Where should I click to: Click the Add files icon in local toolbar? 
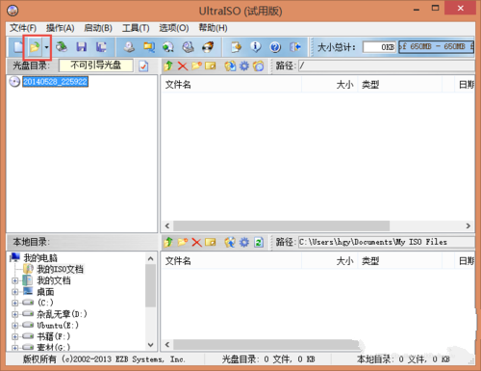coord(230,242)
